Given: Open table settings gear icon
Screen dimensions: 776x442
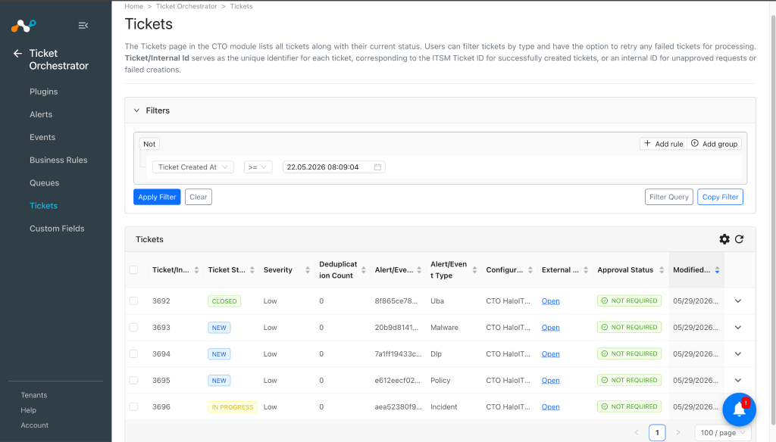Looking at the screenshot, I should point(724,239).
